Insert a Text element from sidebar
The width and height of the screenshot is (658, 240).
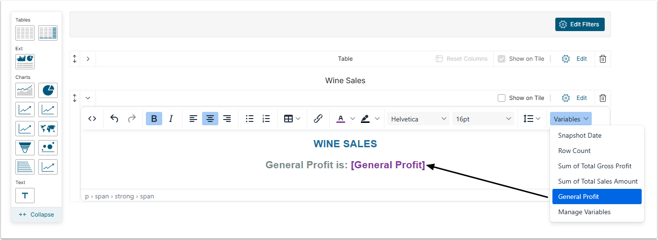click(x=25, y=196)
